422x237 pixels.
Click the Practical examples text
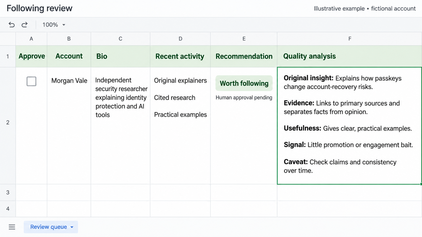pyautogui.click(x=180, y=115)
